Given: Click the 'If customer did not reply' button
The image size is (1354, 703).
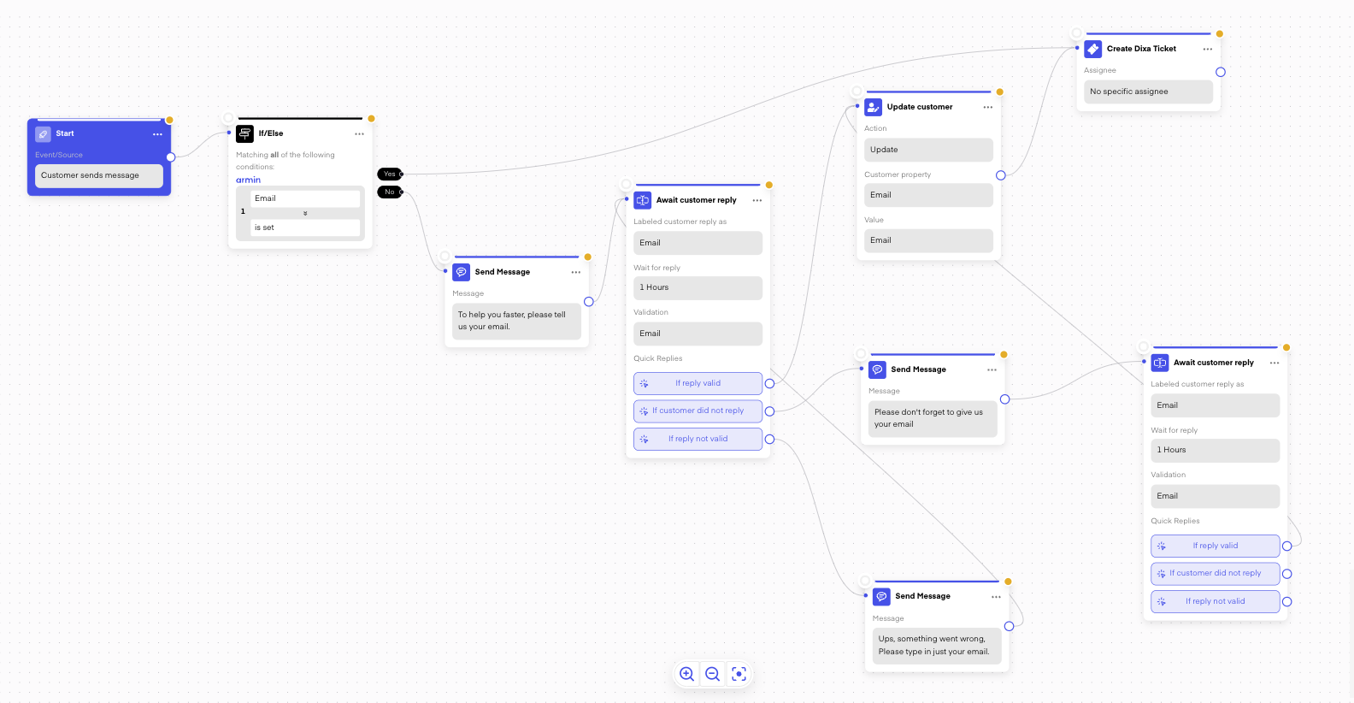Looking at the screenshot, I should tap(698, 411).
